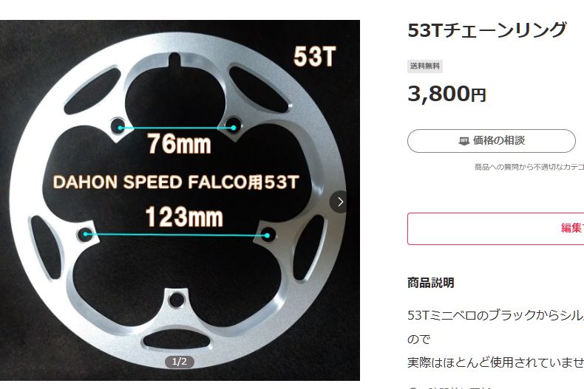Click the 53Tミニベロ description line
Image resolution: width=584 pixels, height=389 pixels.
tap(496, 315)
